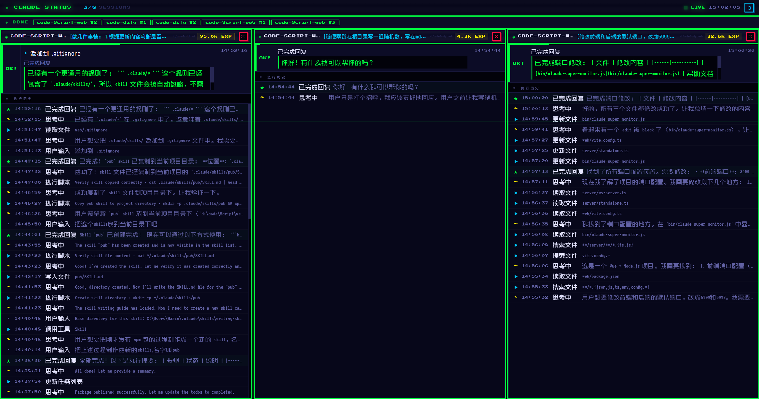Click the green progress bar under the 95.0k EXP header
The image size is (759, 399).
[61, 44]
